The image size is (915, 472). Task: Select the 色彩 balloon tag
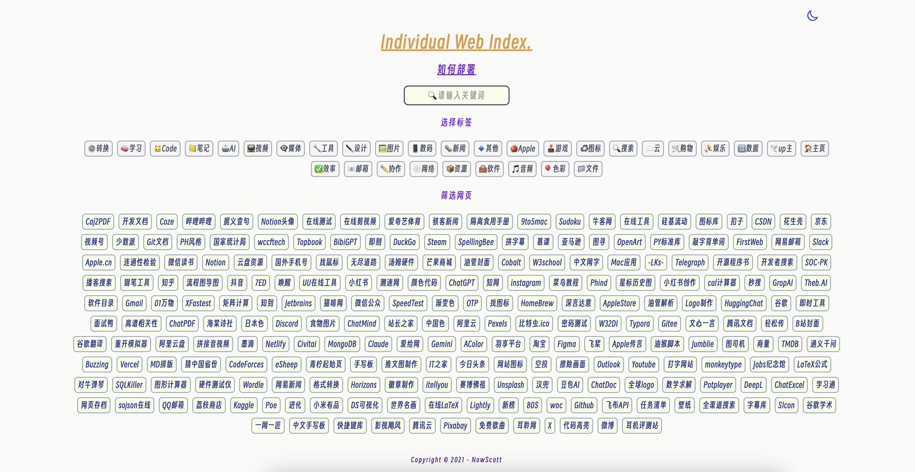[x=555, y=169]
